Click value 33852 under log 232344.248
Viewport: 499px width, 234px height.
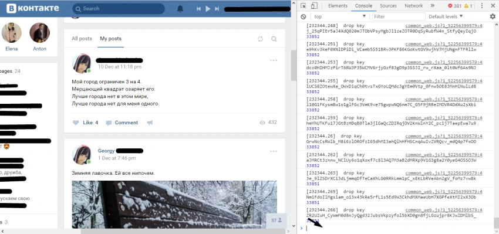[x=313, y=36]
